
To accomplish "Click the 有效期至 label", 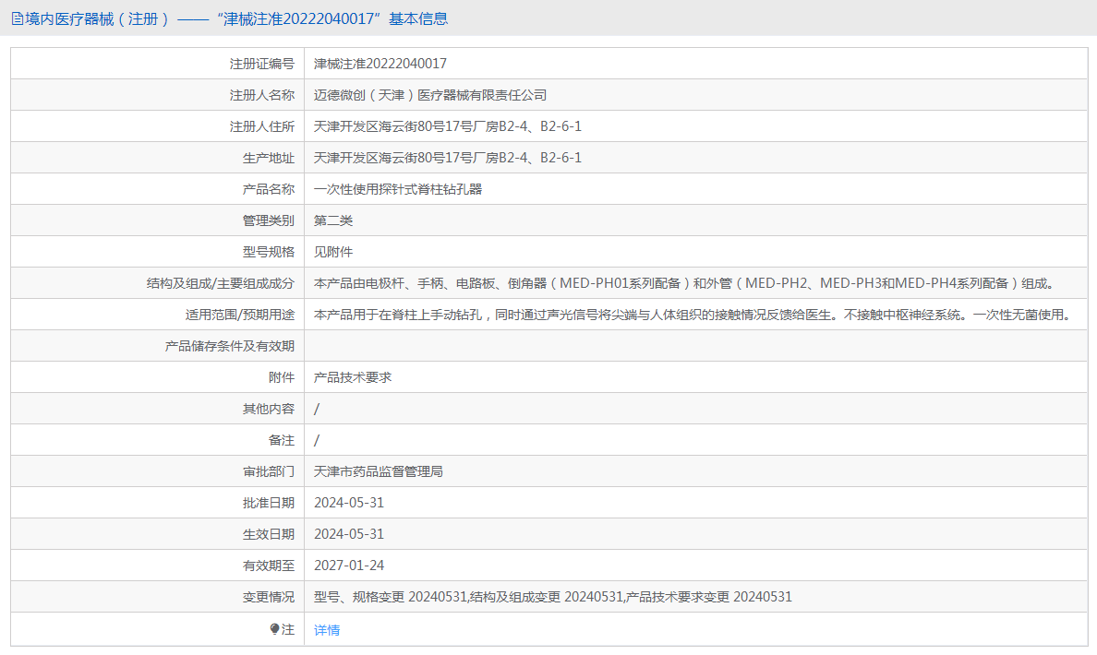I will click(x=269, y=566).
